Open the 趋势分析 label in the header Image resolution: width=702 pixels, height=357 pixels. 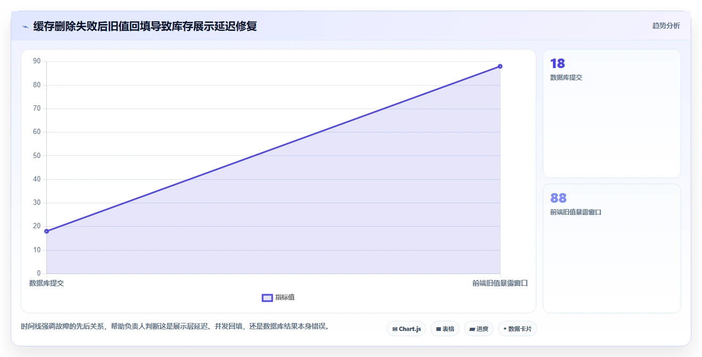pos(666,26)
